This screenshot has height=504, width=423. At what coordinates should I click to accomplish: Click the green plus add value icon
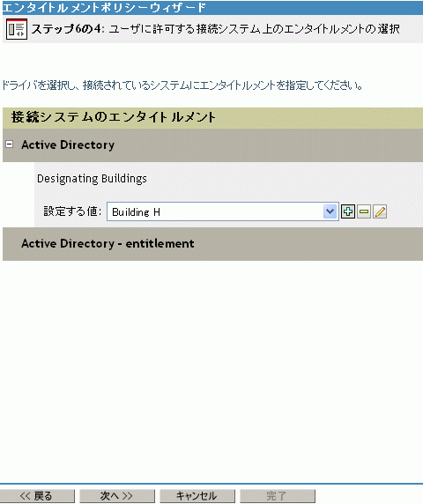click(x=348, y=211)
